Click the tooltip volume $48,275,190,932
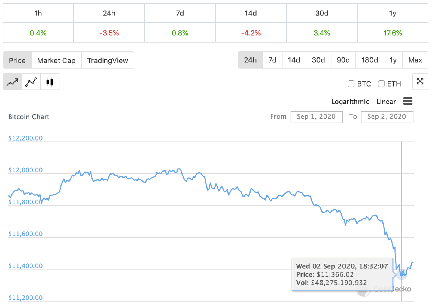 pyautogui.click(x=339, y=283)
